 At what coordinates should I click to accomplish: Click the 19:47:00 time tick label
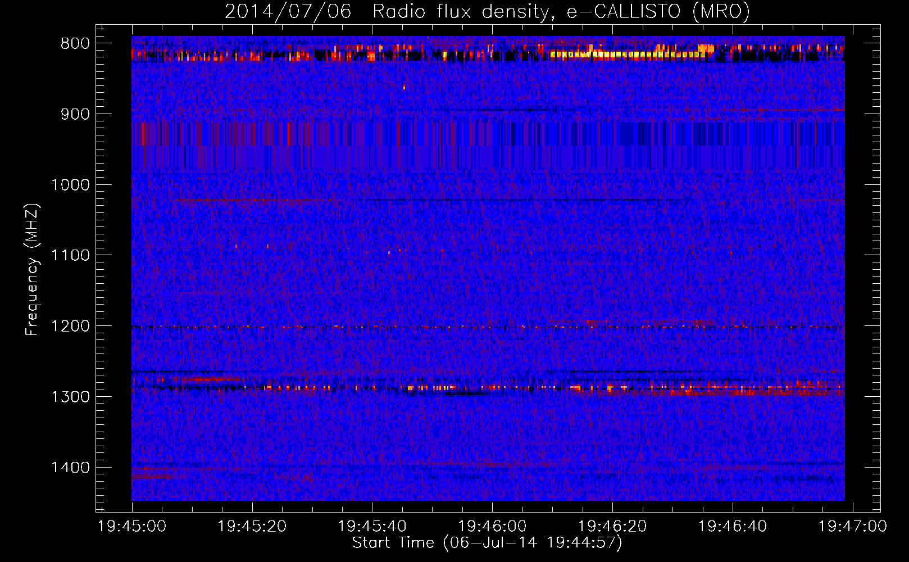pos(853,527)
